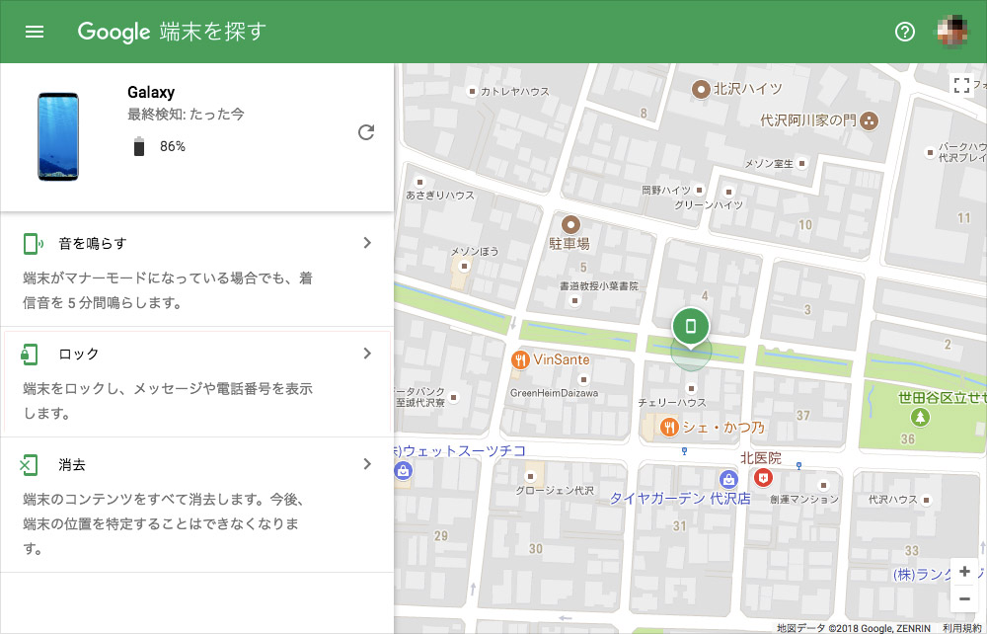Click the Galaxy device name
Image resolution: width=987 pixels, height=634 pixels.
pos(151,93)
